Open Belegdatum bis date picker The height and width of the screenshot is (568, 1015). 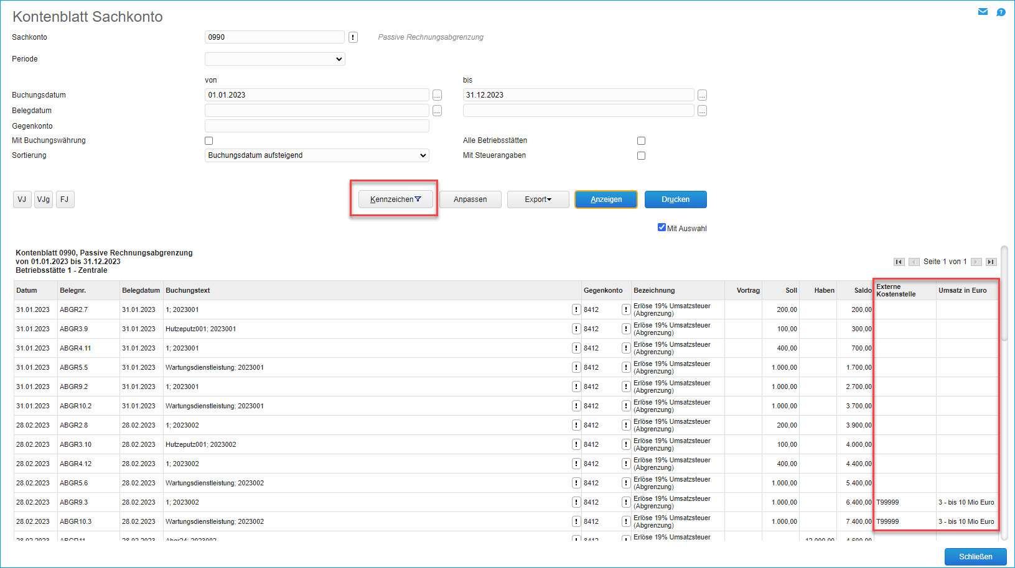703,111
